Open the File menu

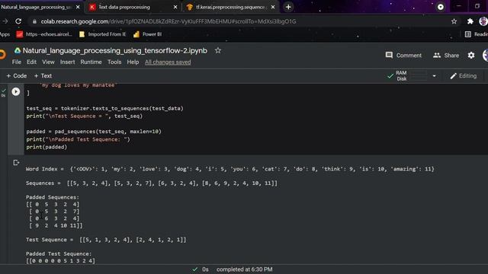(x=17, y=62)
